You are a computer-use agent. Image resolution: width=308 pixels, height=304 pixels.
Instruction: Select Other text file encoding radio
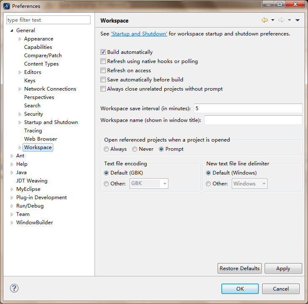tap(106, 184)
